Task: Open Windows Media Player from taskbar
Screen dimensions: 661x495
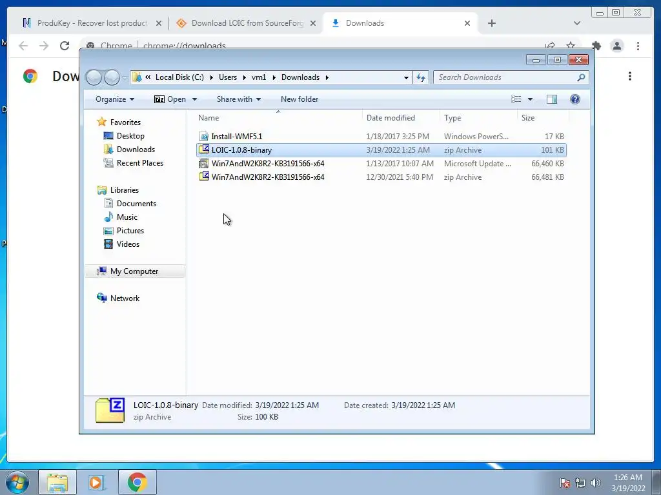Action: [x=97, y=482]
